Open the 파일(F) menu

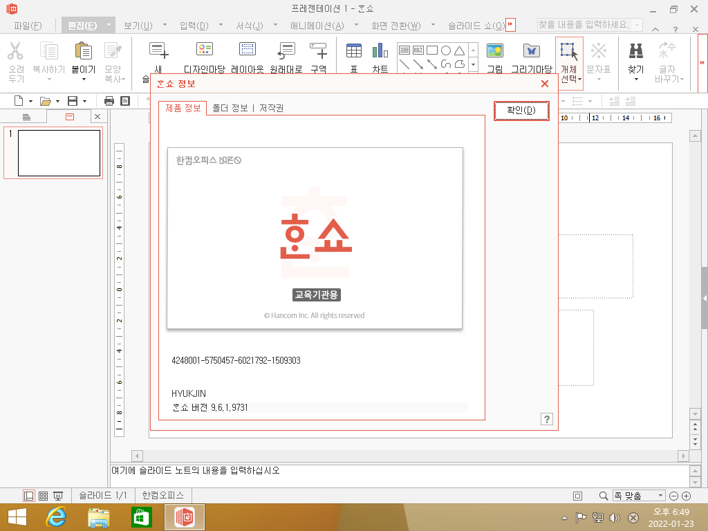coord(28,26)
